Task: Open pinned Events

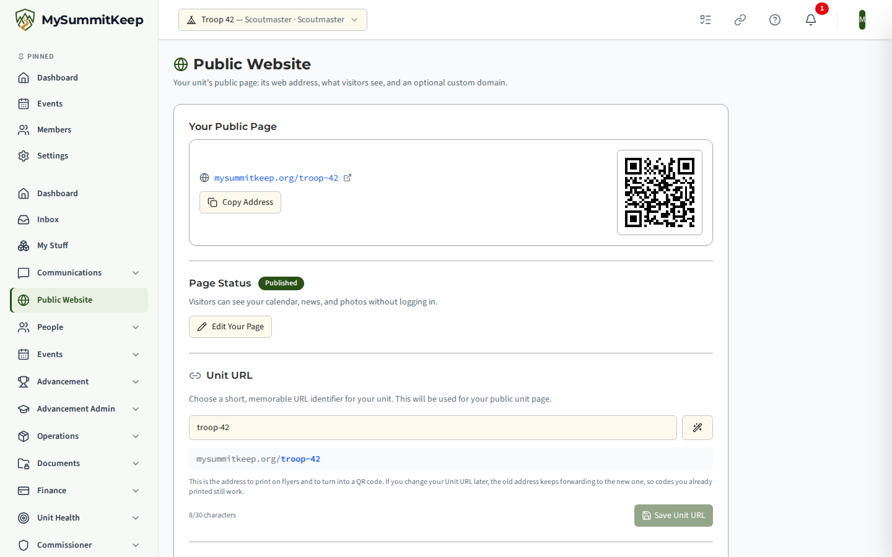Action: 79,104
